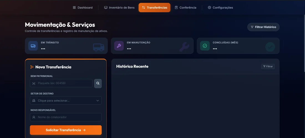Click the chevron arrow in Setor de Destino
305x138 pixels.
click(x=98, y=101)
